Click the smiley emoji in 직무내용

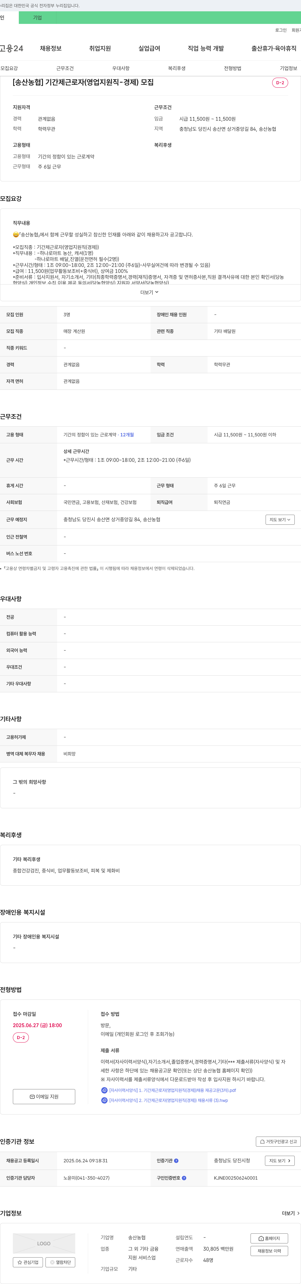[x=16, y=235]
